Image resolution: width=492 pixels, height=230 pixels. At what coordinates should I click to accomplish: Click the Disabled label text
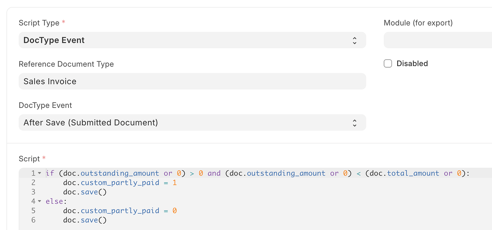412,63
